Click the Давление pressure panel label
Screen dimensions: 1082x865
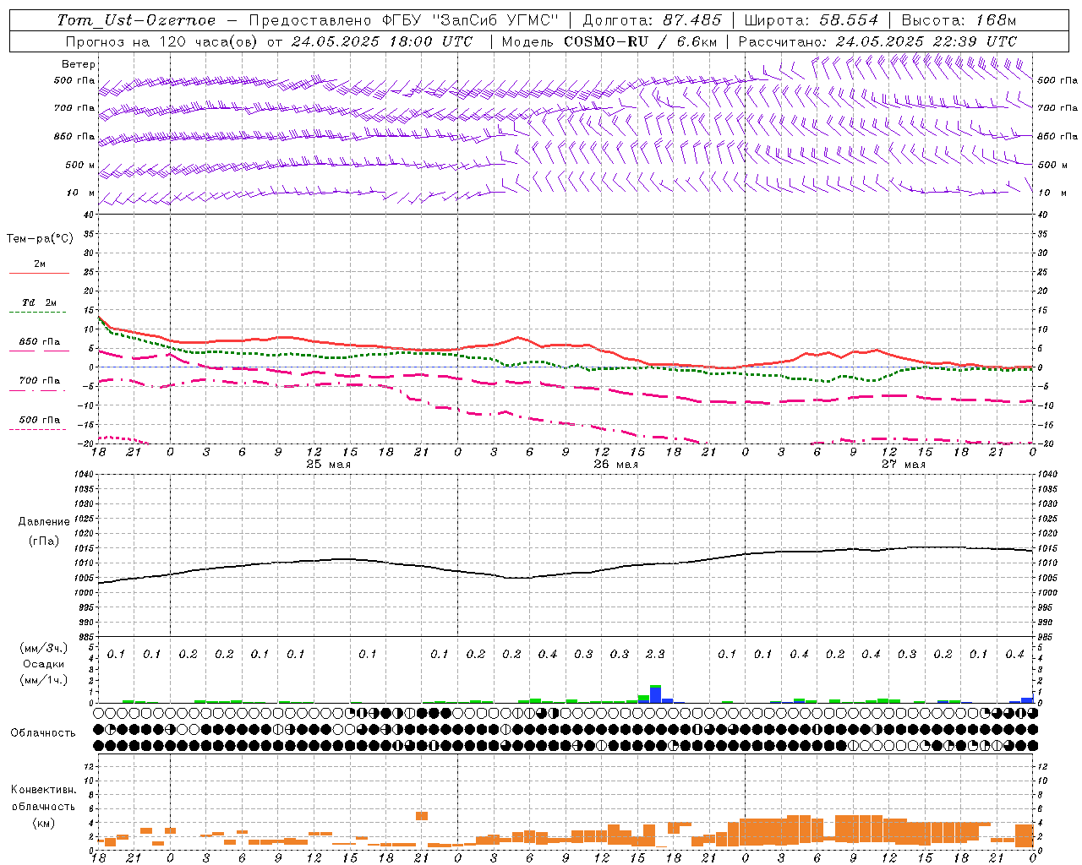[x=44, y=522]
